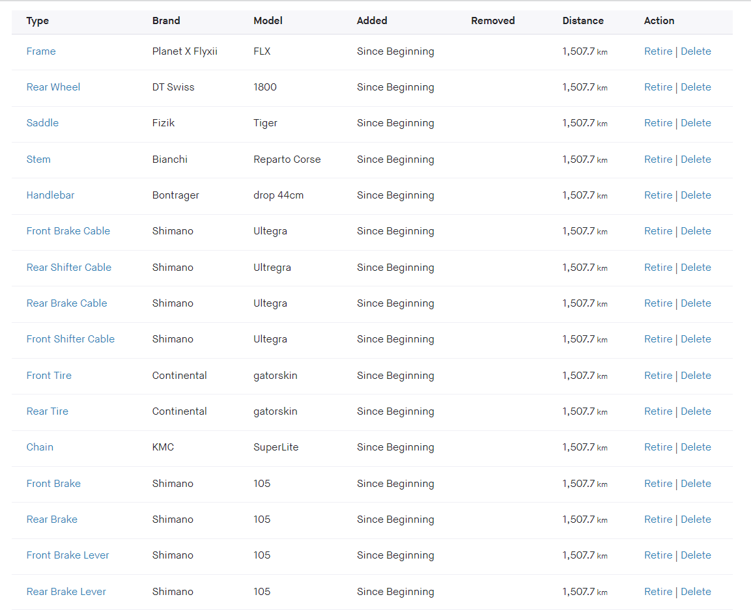Delete the Front Tire
Image resolution: width=751 pixels, height=610 pixels.
click(x=696, y=376)
